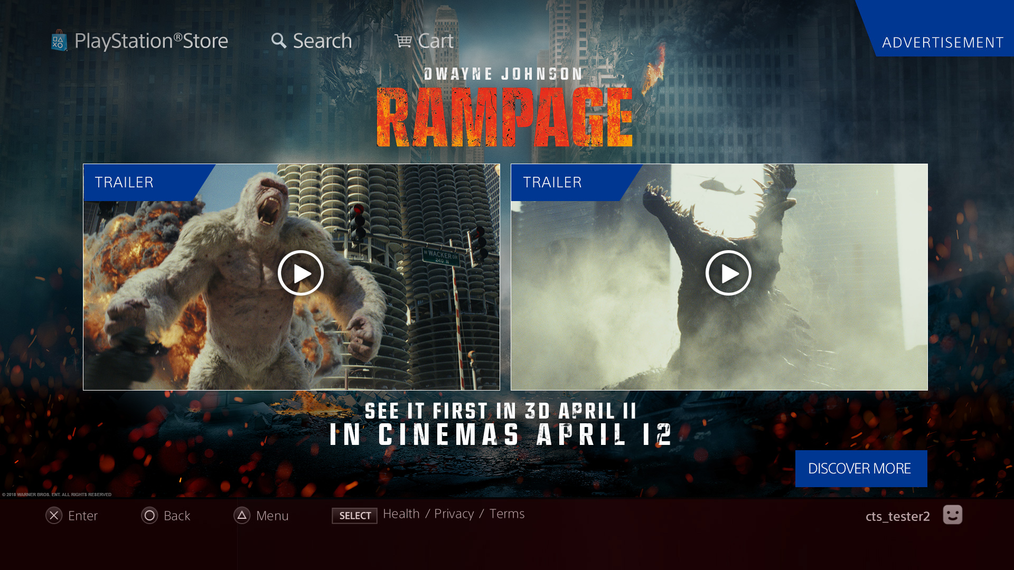Click the 'DWAYNE JOHNSON' heading text
The width and height of the screenshot is (1014, 570).
(504, 74)
